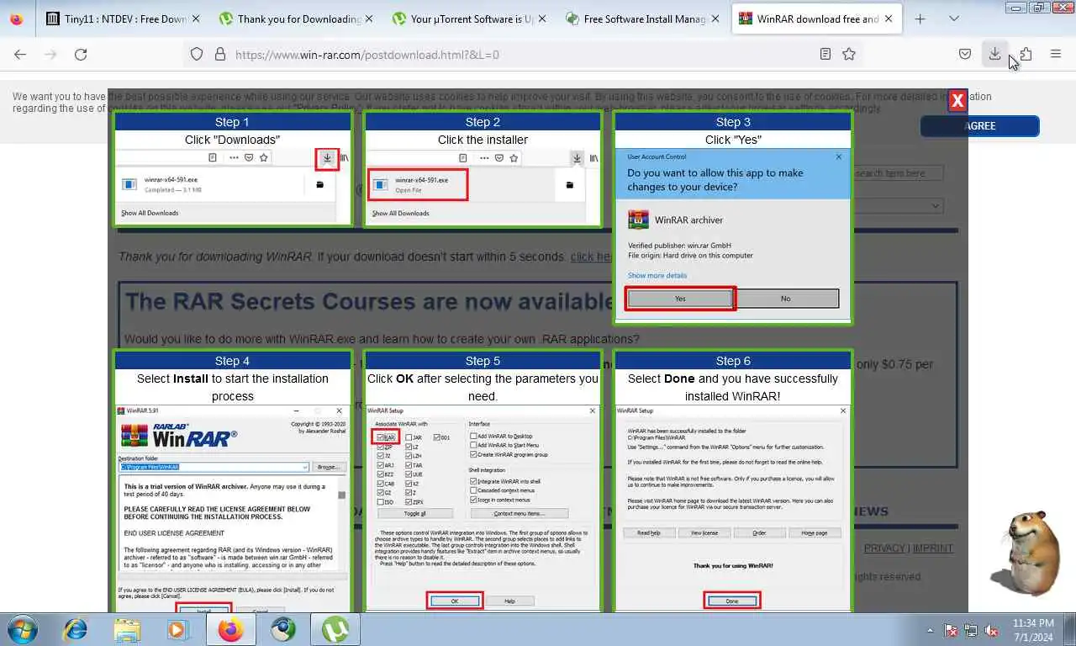This screenshot has width=1076, height=646.
Task: Show site security lock information
Action: point(220,54)
